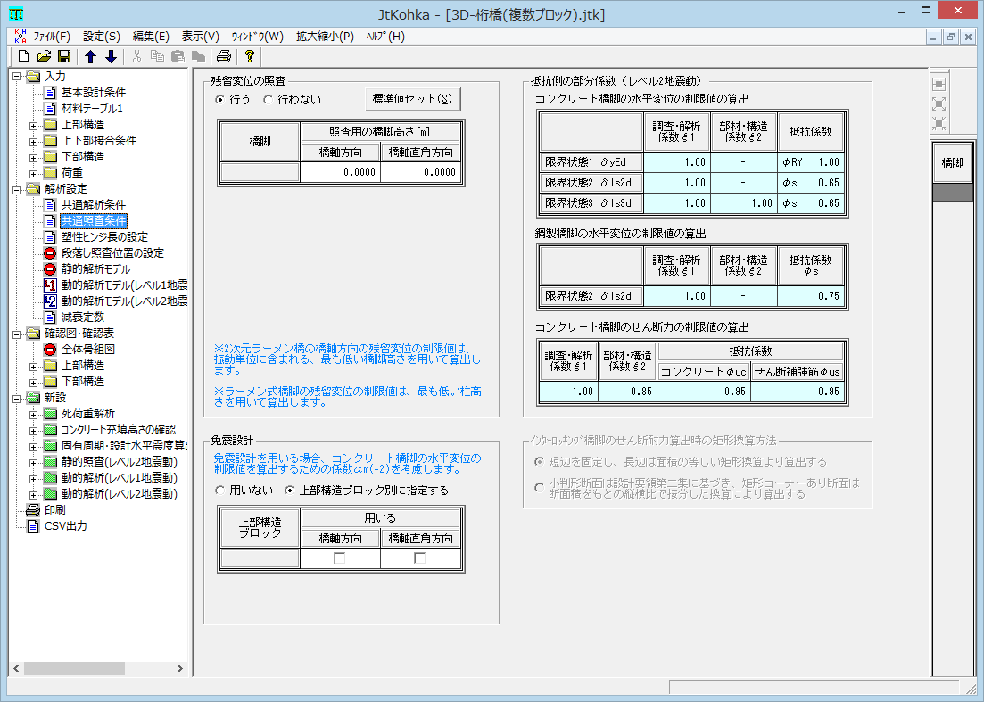
Task: Expand the 死荷重解析 tree node
Action: click(34, 414)
